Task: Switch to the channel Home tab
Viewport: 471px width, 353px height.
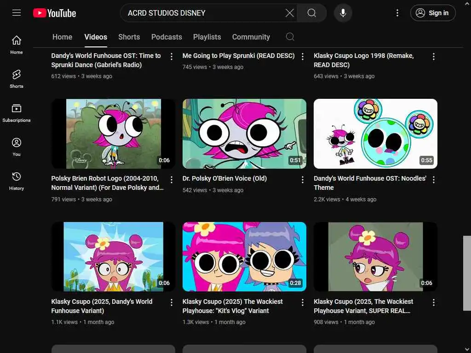Action: point(62,37)
